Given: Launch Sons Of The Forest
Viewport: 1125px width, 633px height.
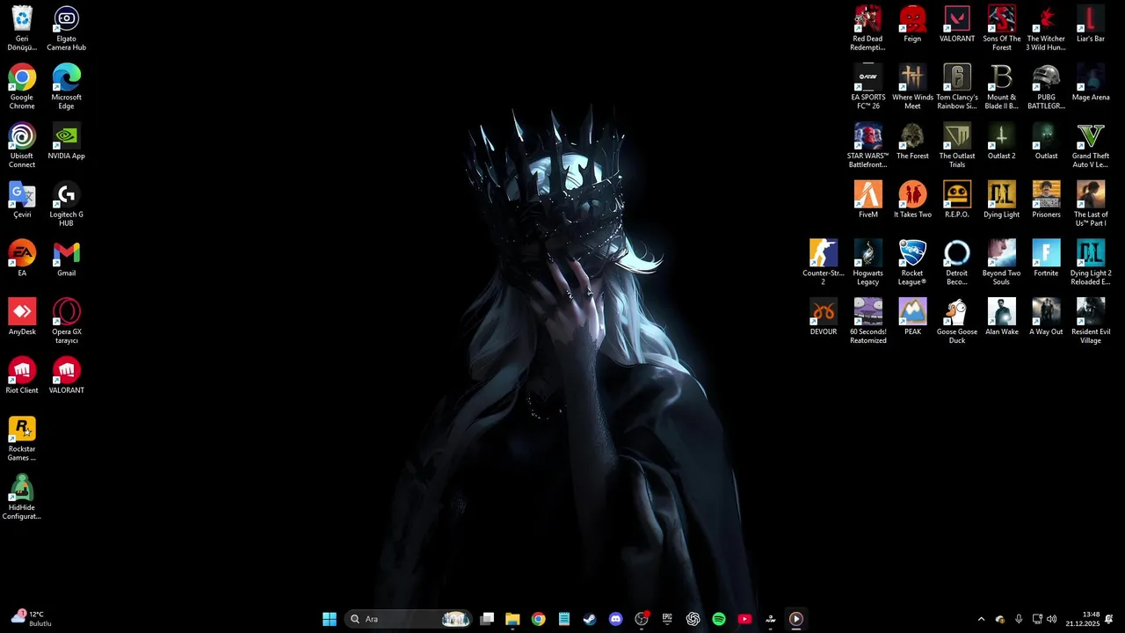Looking at the screenshot, I should point(1002,29).
